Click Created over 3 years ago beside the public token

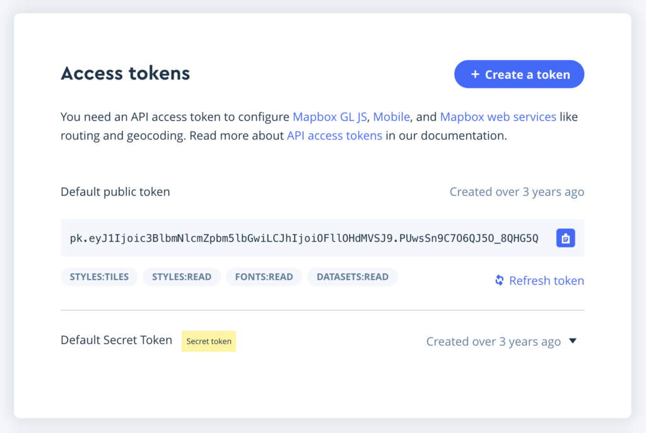click(x=517, y=192)
